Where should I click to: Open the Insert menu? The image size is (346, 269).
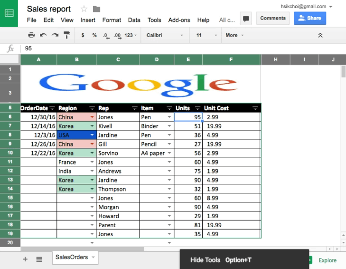coord(88,20)
